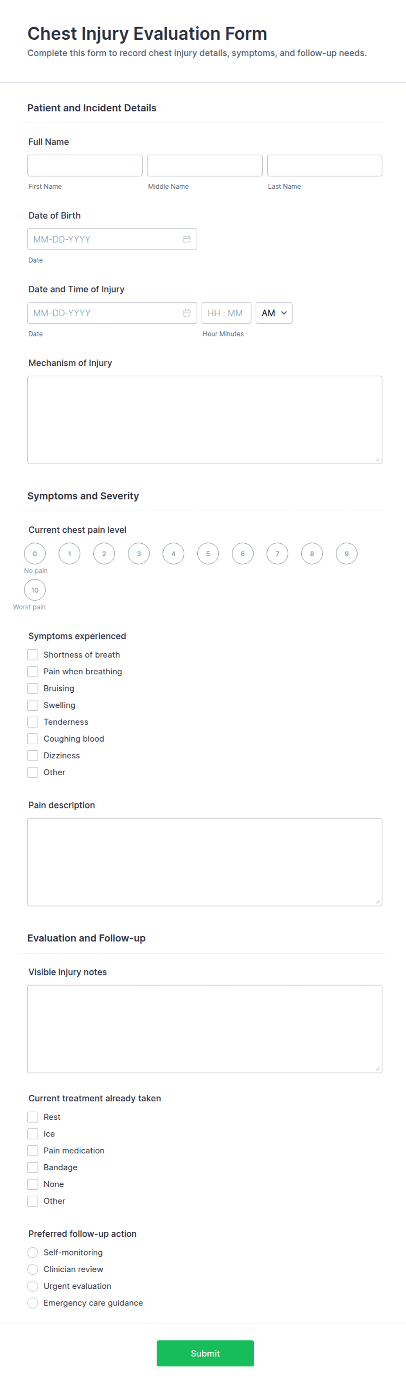
Task: Select pain level 0 No pain
Action: [35, 553]
